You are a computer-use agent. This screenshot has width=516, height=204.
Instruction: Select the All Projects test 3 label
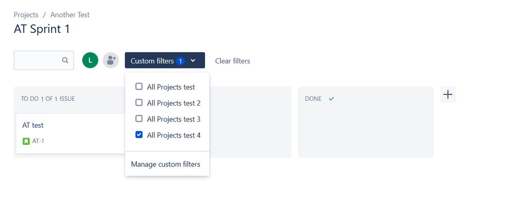click(x=174, y=119)
